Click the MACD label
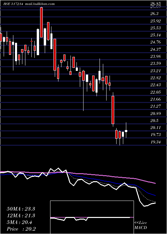Viewport: 167px width, 234px height. [141, 228]
